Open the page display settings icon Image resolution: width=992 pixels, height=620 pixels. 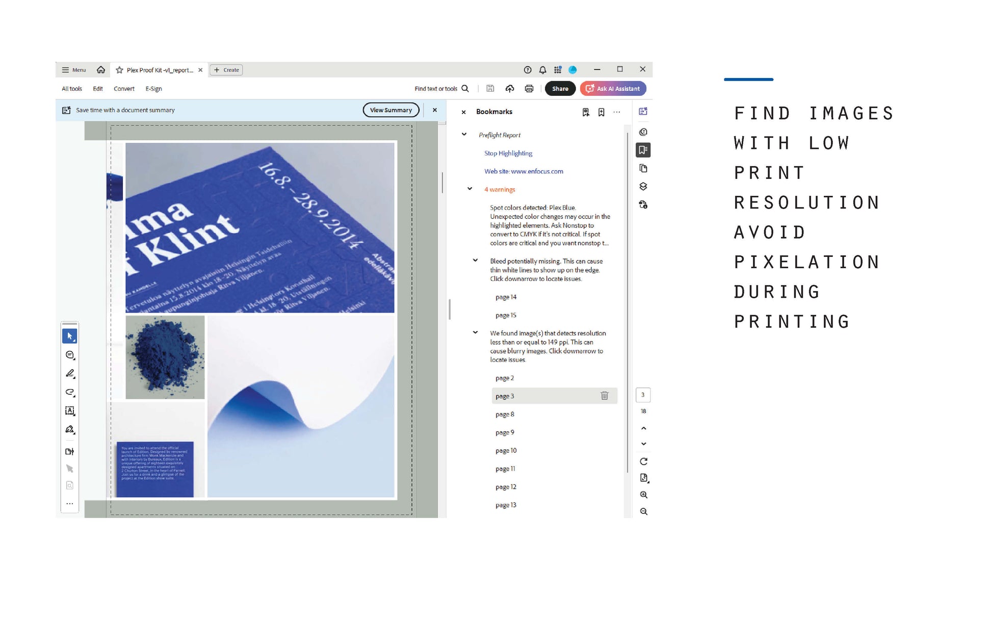pos(644,478)
